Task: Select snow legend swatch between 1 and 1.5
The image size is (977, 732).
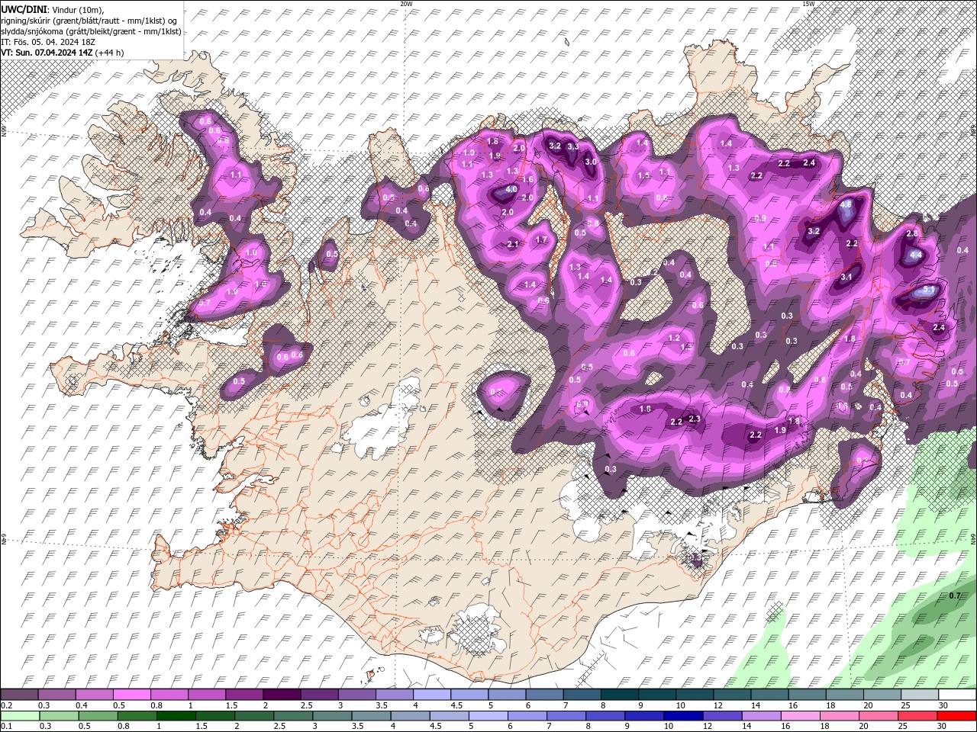Action: click(207, 695)
